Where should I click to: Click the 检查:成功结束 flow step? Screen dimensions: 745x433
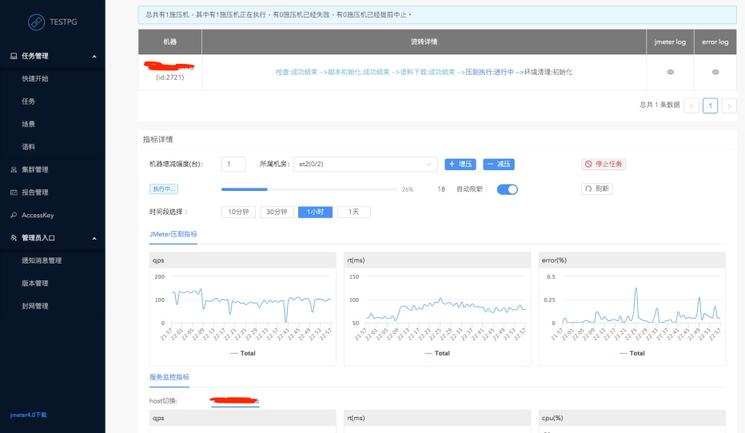click(297, 72)
